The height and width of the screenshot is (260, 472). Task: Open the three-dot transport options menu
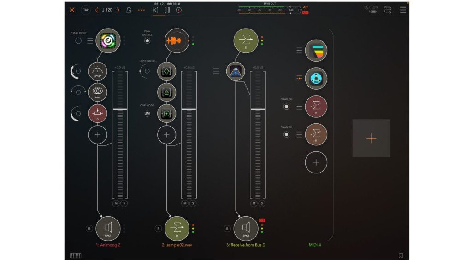tap(141, 10)
